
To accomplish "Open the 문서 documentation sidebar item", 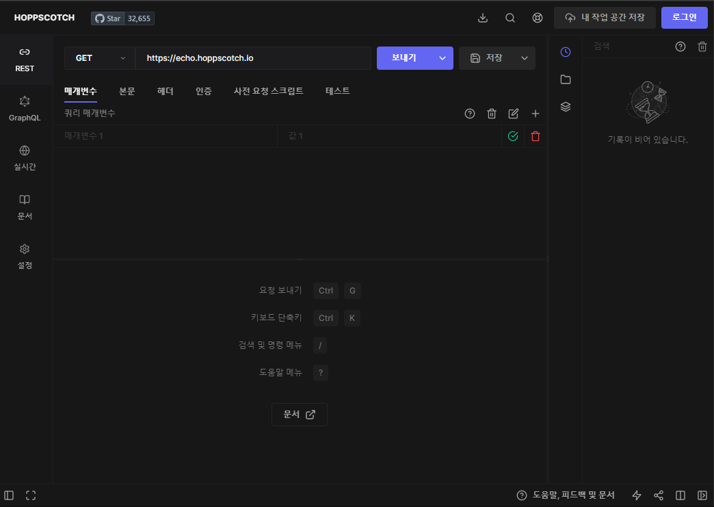I will tap(25, 207).
